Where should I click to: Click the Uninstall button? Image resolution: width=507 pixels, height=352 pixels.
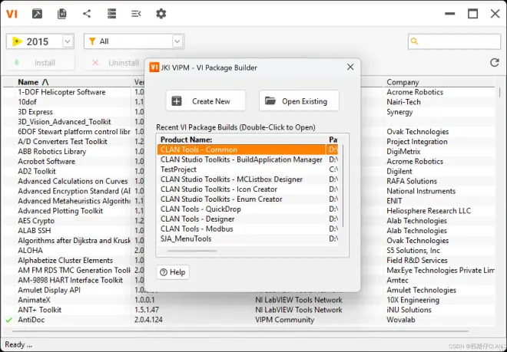click(x=115, y=63)
